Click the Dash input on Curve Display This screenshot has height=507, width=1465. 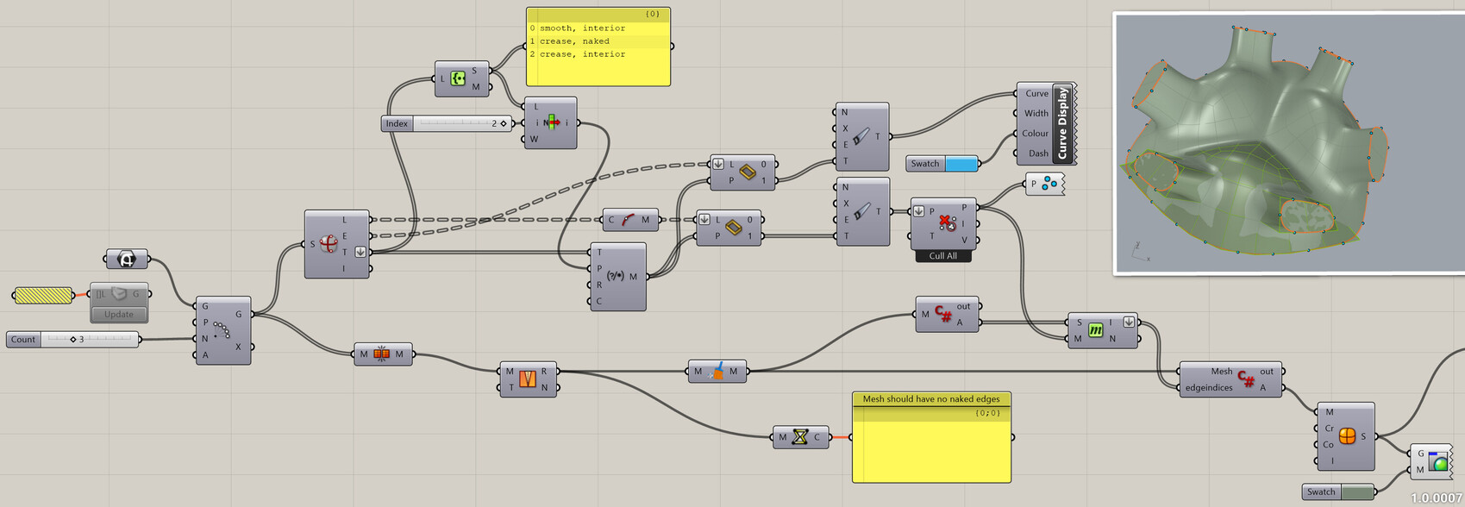[x=1038, y=153]
